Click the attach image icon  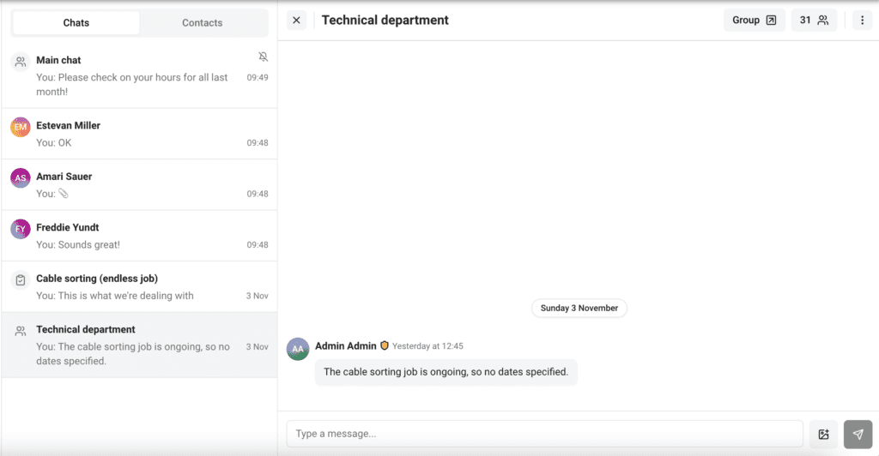point(823,435)
